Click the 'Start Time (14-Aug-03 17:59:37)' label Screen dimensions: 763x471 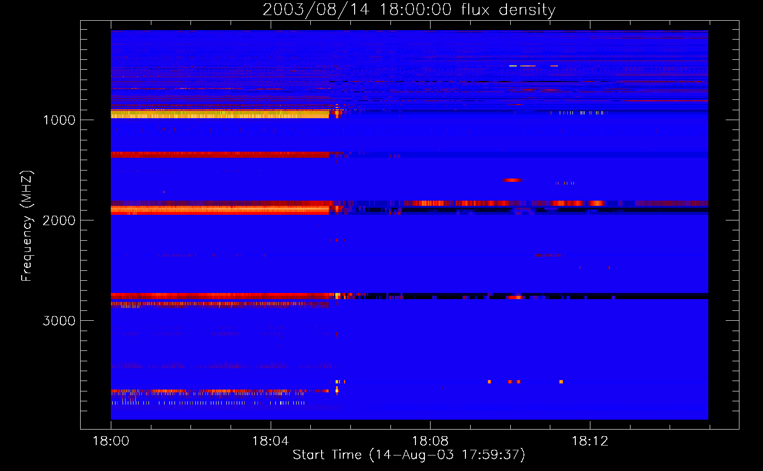coord(409,455)
